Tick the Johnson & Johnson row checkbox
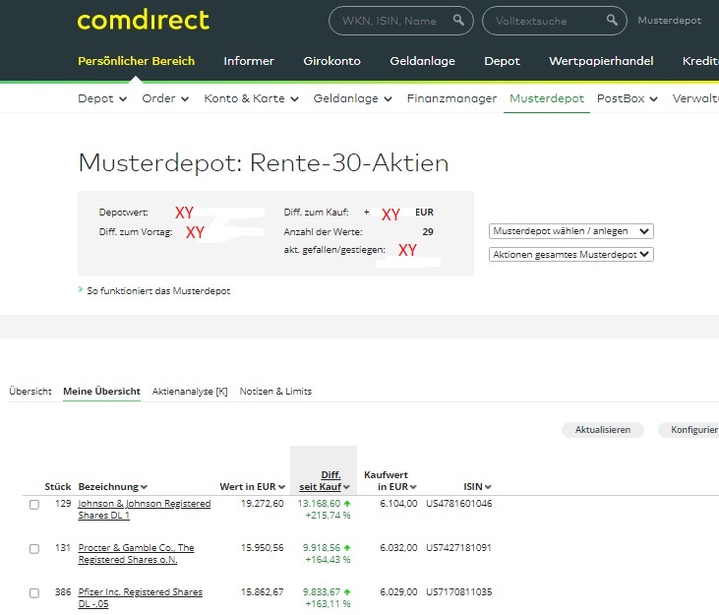This screenshot has width=719, height=615. pyautogui.click(x=34, y=505)
